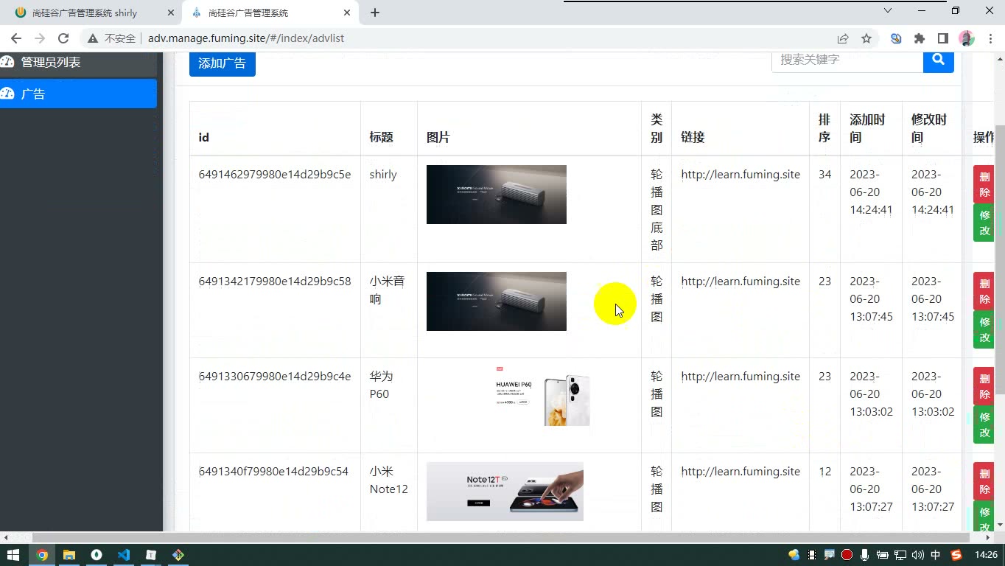Viewport: 1005px width, 566px height.
Task: Open Visual Studio Code from the taskbar
Action: pyautogui.click(x=124, y=555)
